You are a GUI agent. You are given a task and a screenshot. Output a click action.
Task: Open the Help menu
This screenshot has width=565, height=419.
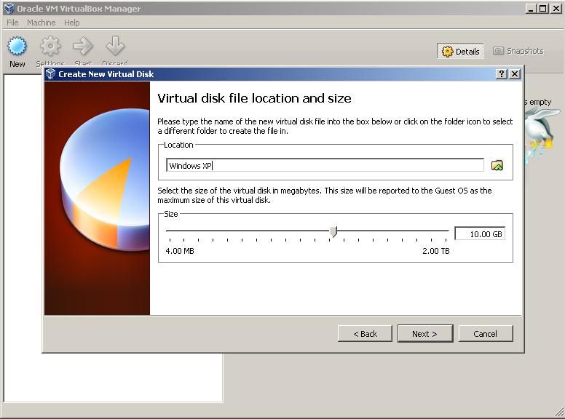click(x=71, y=23)
